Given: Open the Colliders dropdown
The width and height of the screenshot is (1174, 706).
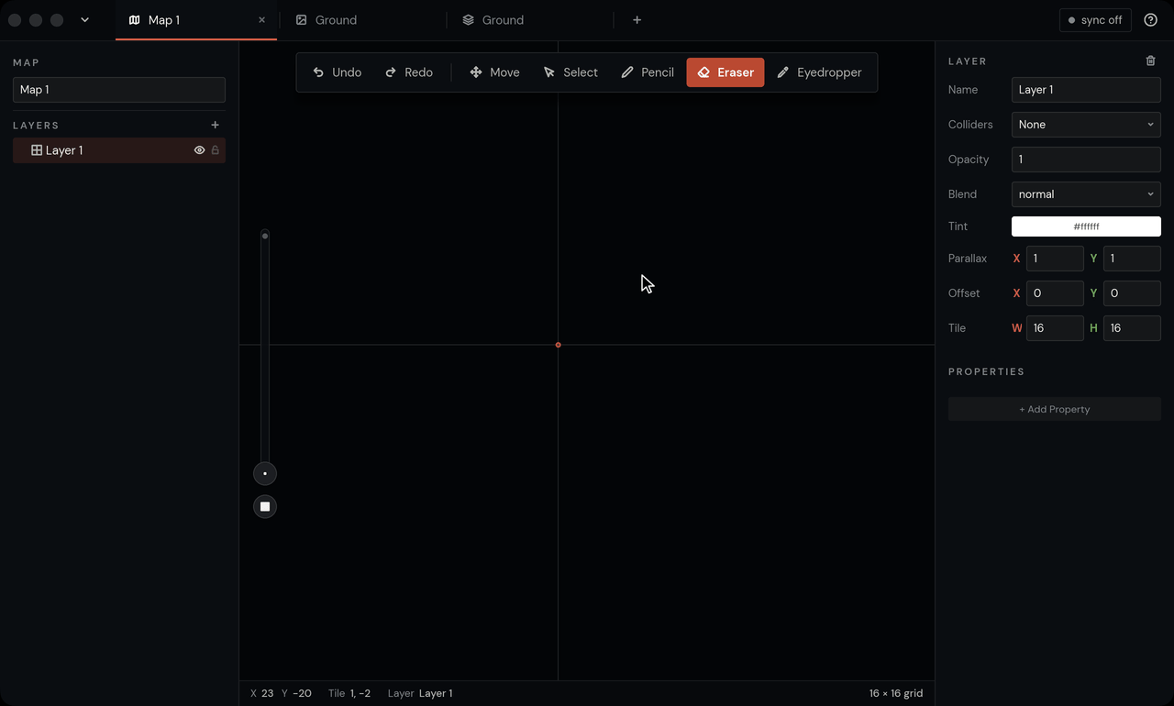Looking at the screenshot, I should [1086, 125].
